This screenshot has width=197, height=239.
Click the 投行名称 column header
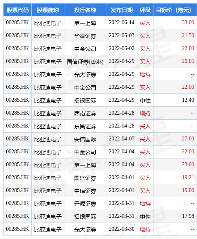pos(85,10)
